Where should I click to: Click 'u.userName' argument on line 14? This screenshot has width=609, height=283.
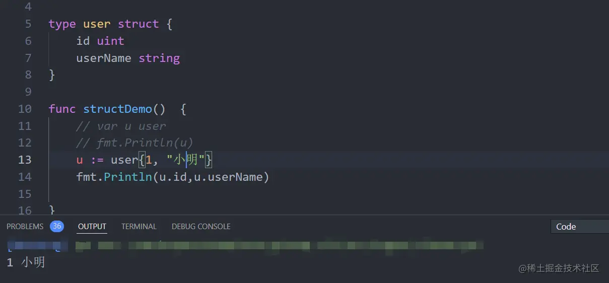(229, 177)
